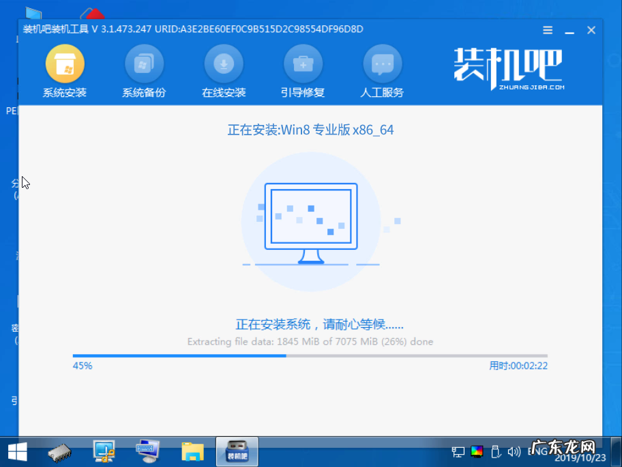Click the safely remove USB tray icon
The height and width of the screenshot is (467, 622).
pyautogui.click(x=495, y=451)
